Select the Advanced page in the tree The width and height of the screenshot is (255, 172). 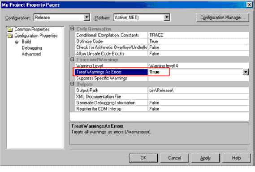pos(31,54)
